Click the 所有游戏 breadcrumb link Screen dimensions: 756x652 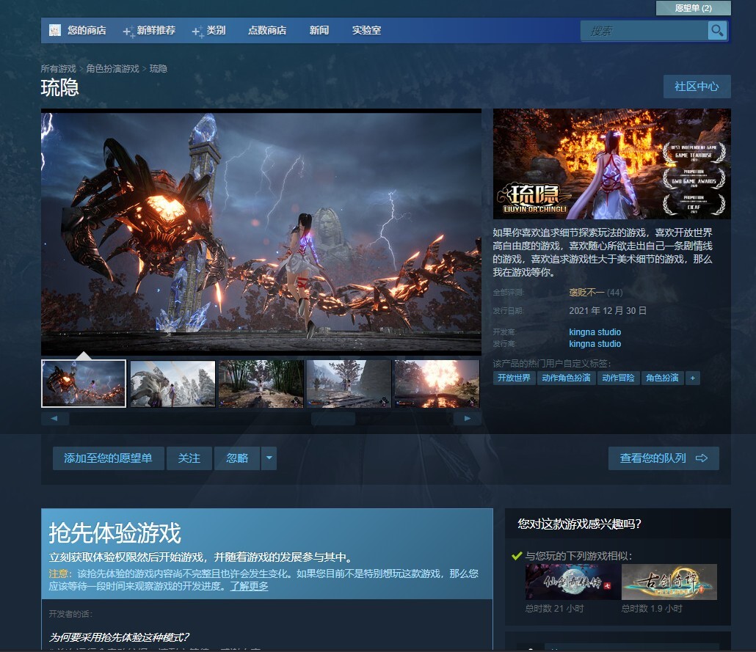click(x=58, y=68)
